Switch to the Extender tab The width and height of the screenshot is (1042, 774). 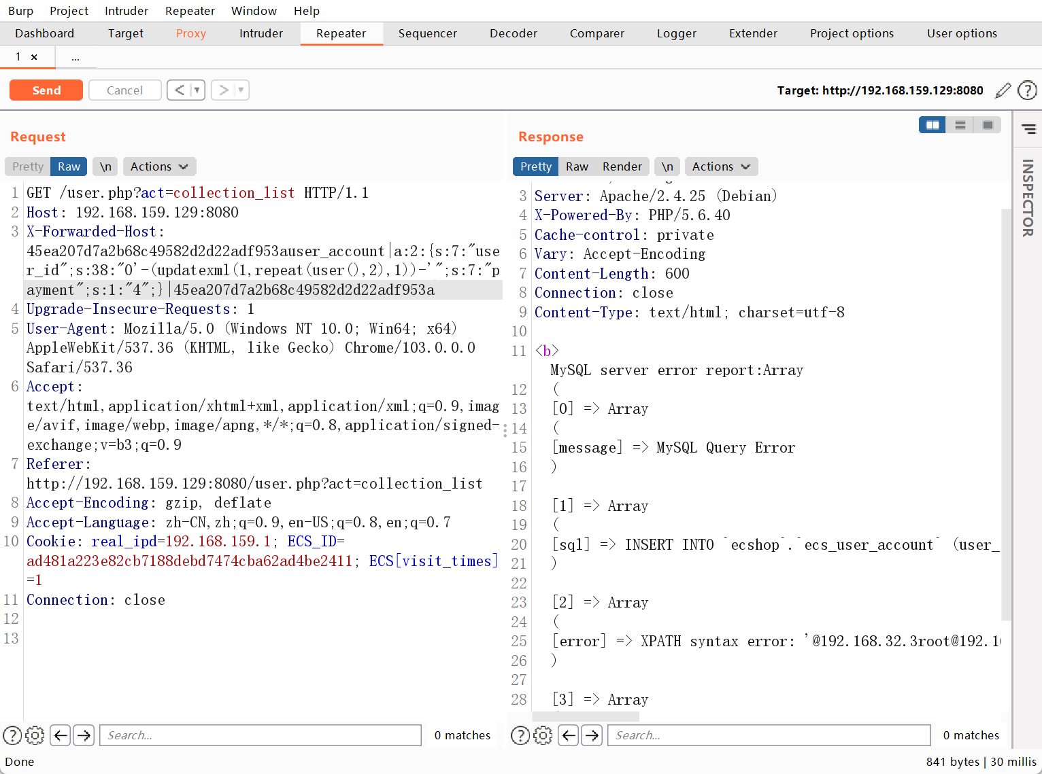(753, 33)
